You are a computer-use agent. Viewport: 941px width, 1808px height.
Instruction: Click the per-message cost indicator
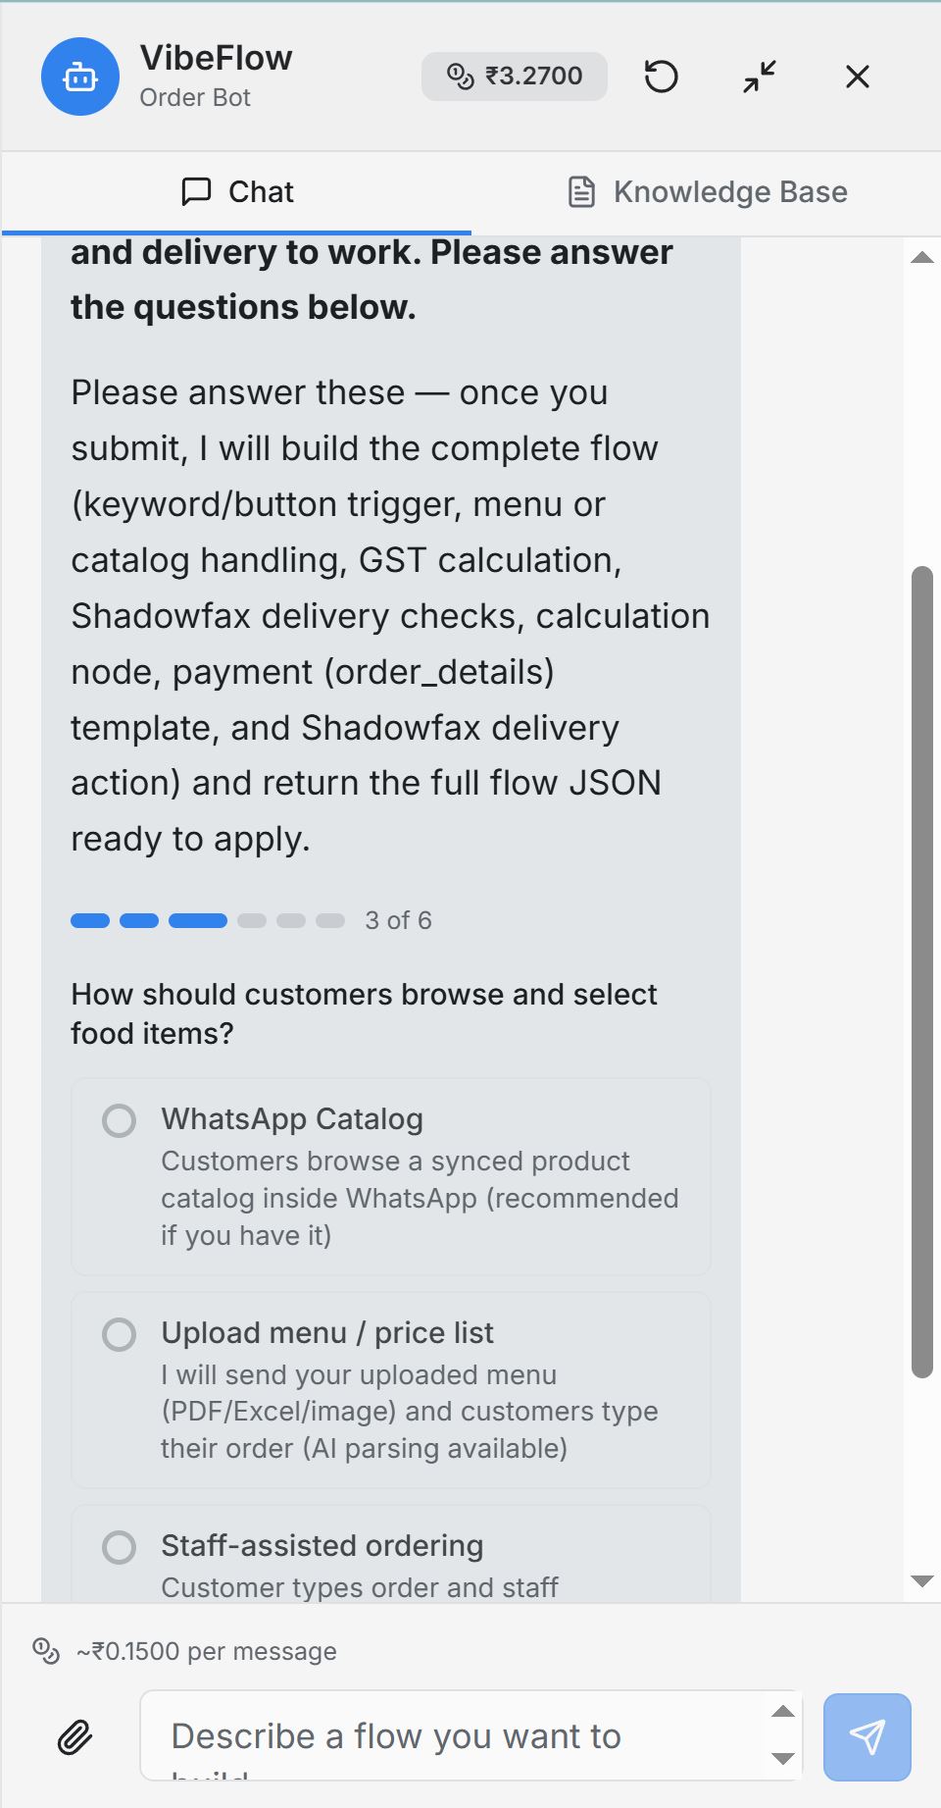[x=186, y=1651]
